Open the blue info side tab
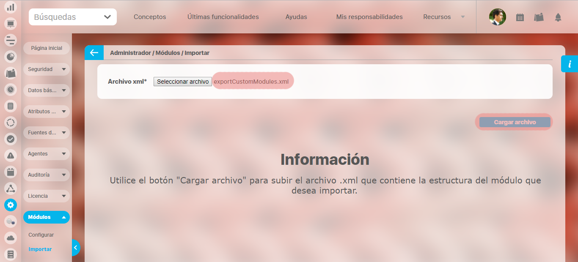 [x=570, y=64]
